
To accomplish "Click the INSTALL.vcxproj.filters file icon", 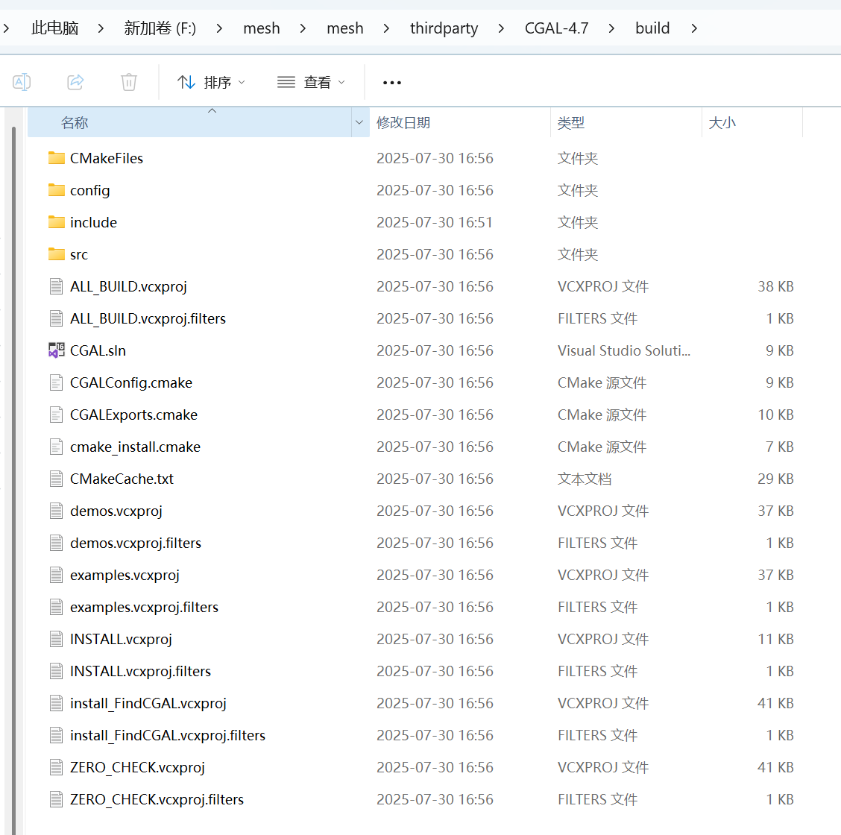I will tap(57, 671).
